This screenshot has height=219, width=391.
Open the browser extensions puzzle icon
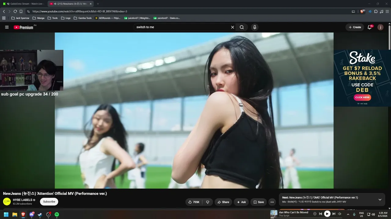pos(376,12)
